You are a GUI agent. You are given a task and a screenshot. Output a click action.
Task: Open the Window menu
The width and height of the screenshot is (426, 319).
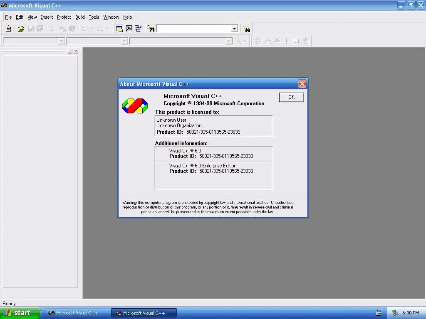(111, 17)
